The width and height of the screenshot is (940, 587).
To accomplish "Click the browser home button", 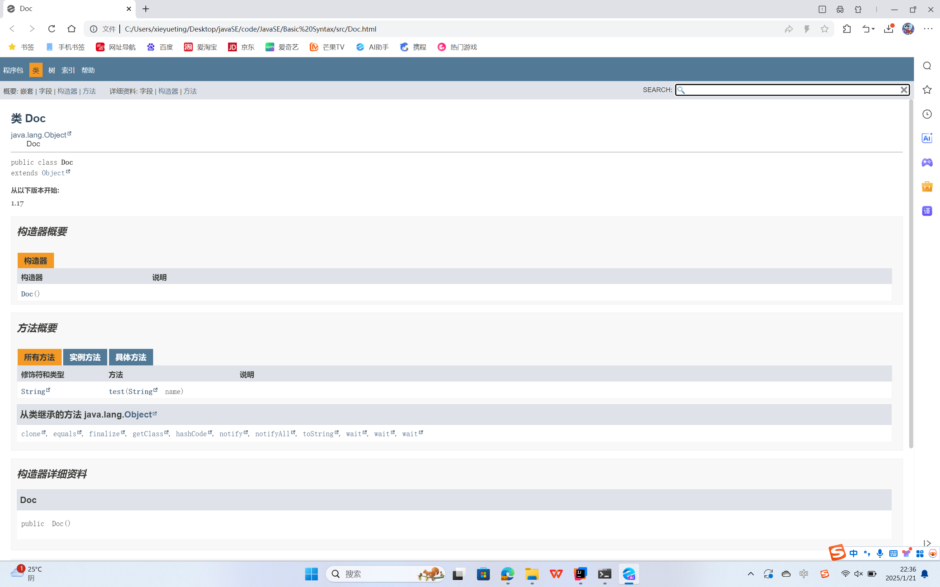I will pyautogui.click(x=72, y=29).
